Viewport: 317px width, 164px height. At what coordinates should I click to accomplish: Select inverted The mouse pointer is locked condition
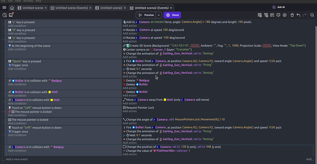point(30,112)
